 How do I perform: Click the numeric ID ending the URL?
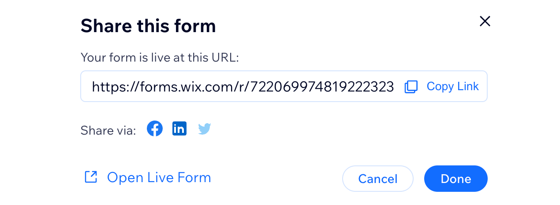[322, 87]
